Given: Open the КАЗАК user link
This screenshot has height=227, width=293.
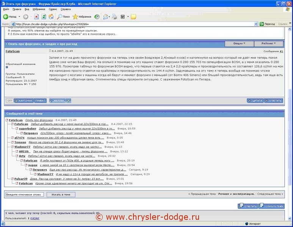Looking at the screenshot, I should coord(35,218).
